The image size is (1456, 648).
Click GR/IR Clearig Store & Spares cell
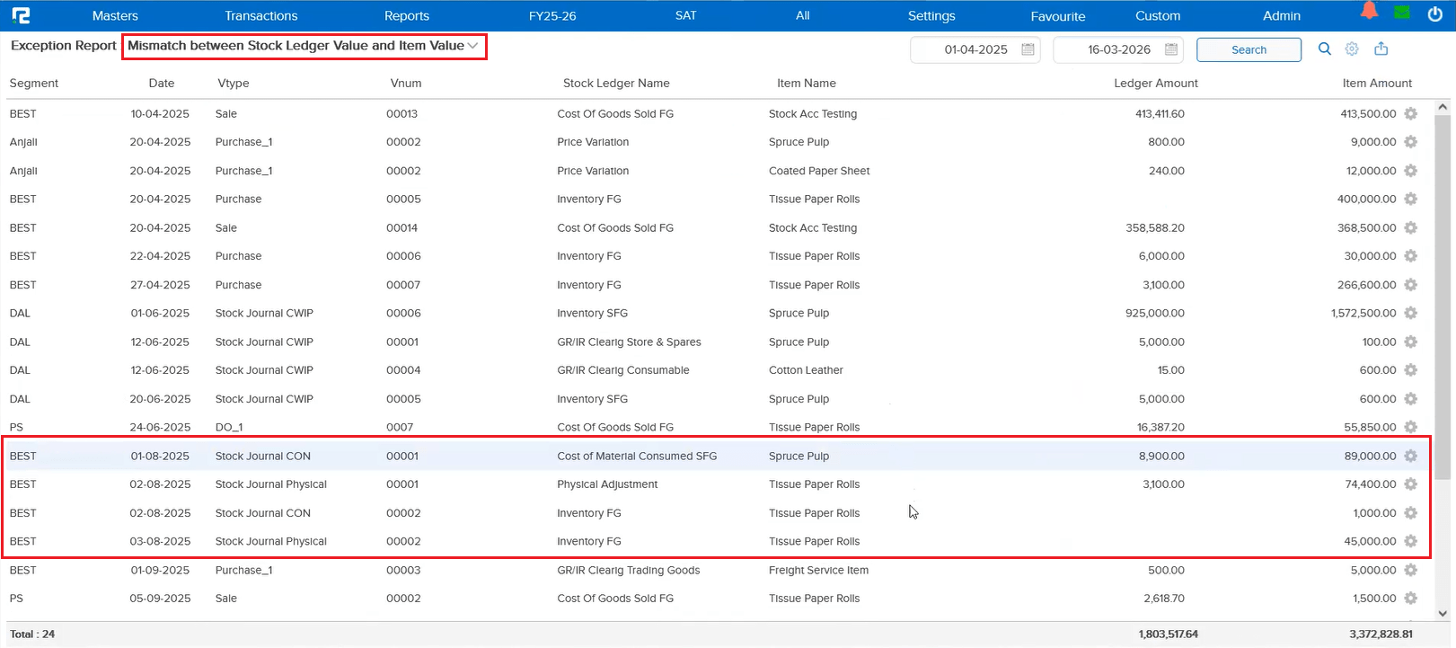[629, 342]
